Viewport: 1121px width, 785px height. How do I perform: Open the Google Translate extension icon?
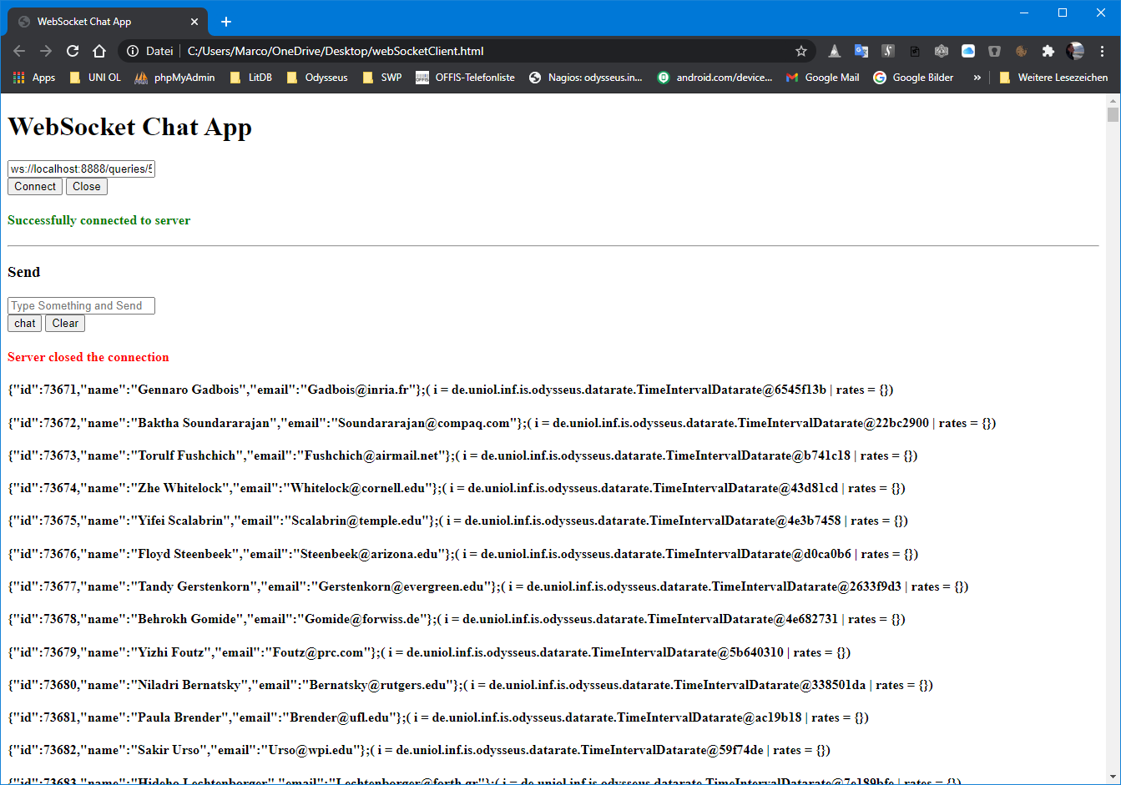[x=861, y=51]
